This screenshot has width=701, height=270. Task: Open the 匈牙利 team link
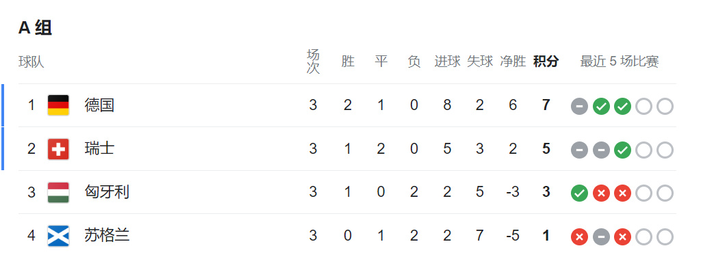pyautogui.click(x=107, y=192)
